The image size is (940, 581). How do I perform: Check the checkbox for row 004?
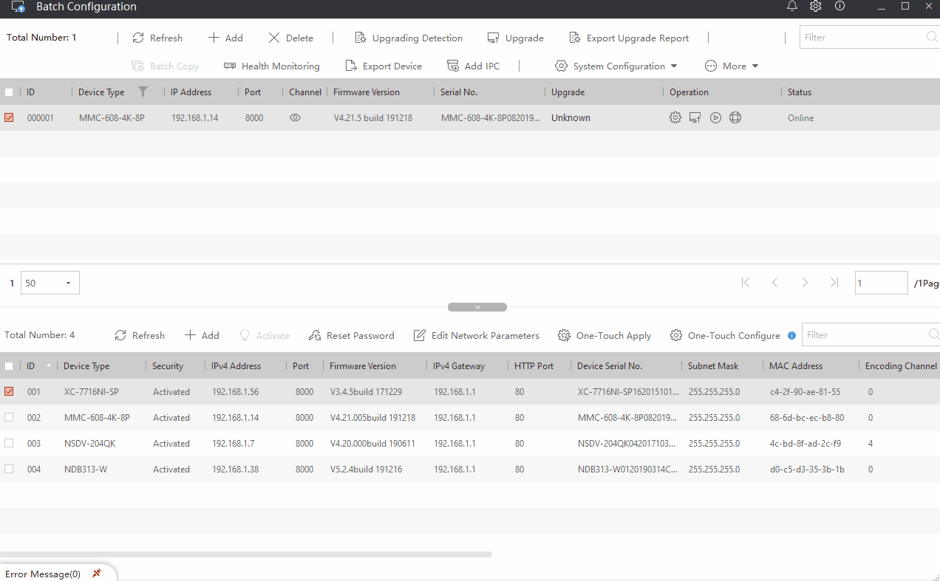pyautogui.click(x=9, y=469)
